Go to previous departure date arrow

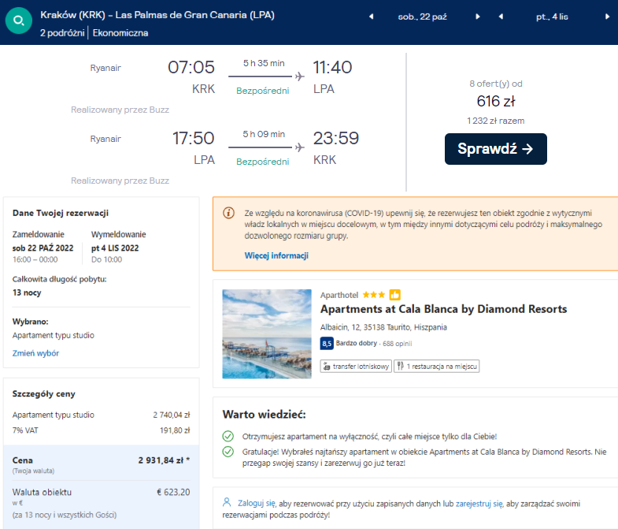[x=372, y=17]
